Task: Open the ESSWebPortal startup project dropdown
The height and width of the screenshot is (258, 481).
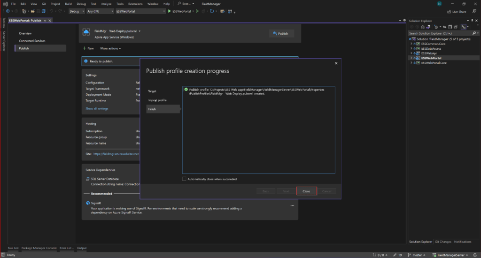Action: [x=140, y=11]
